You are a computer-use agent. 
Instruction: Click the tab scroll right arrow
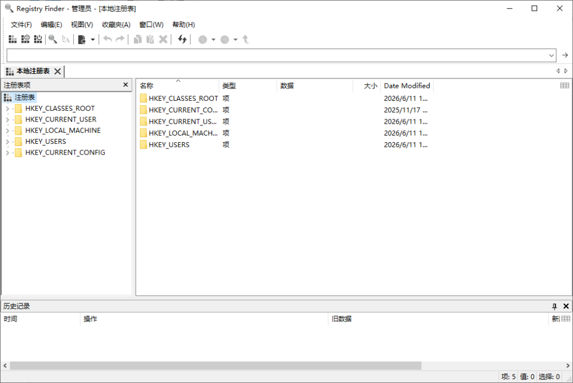(x=566, y=71)
